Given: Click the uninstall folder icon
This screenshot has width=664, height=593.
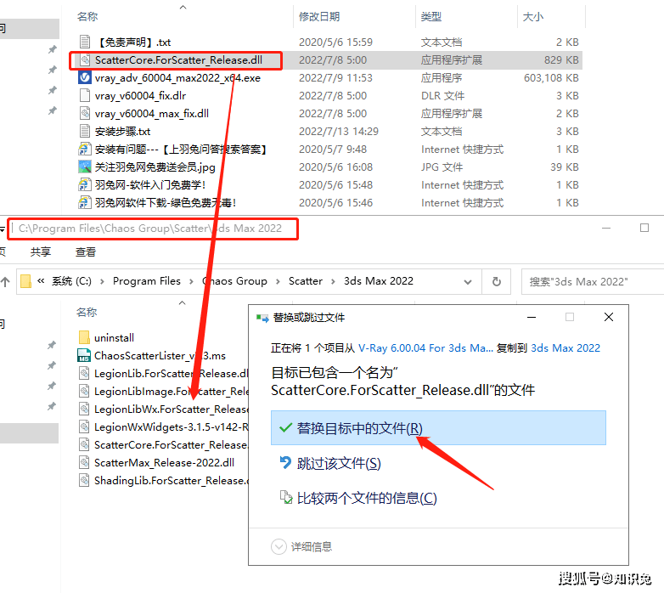Looking at the screenshot, I should (84, 337).
